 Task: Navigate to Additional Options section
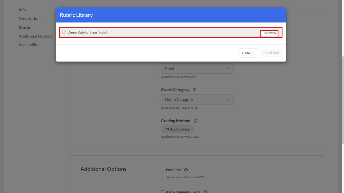(x=35, y=36)
